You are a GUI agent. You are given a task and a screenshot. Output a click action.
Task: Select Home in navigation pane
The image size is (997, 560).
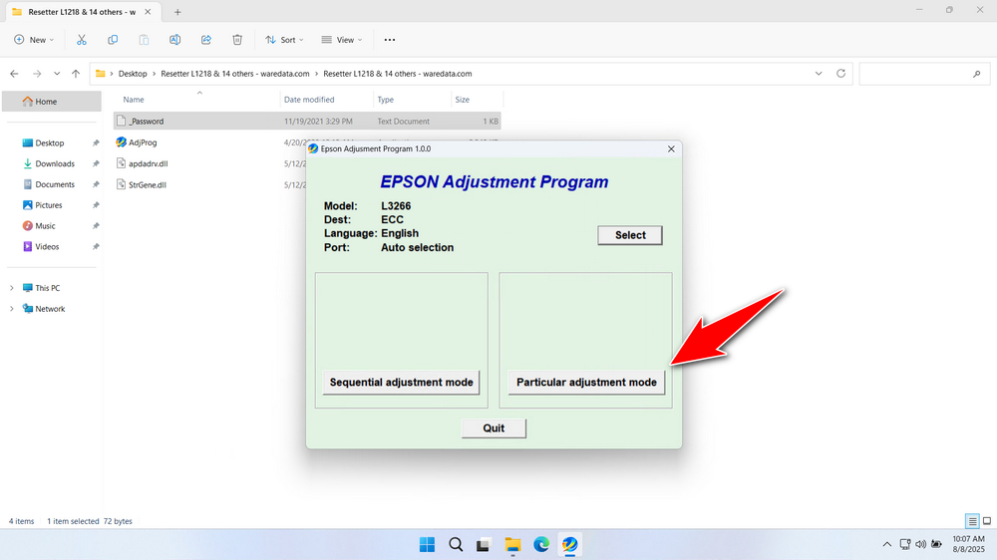click(52, 102)
